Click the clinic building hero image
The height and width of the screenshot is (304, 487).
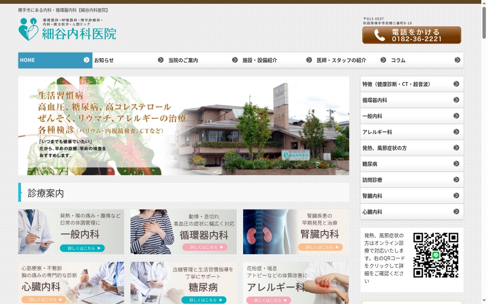click(x=184, y=126)
